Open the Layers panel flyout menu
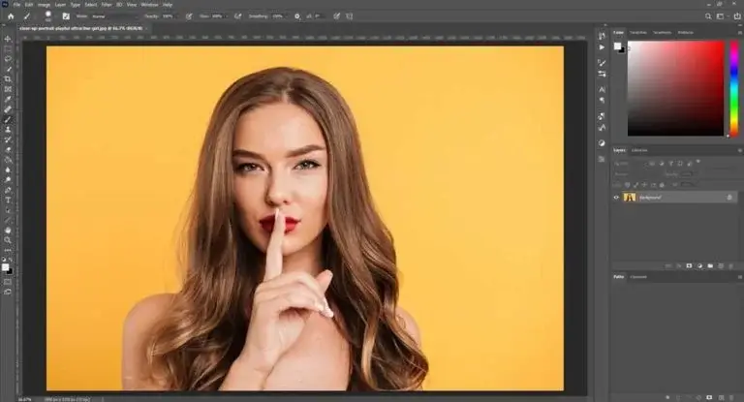 coord(739,150)
